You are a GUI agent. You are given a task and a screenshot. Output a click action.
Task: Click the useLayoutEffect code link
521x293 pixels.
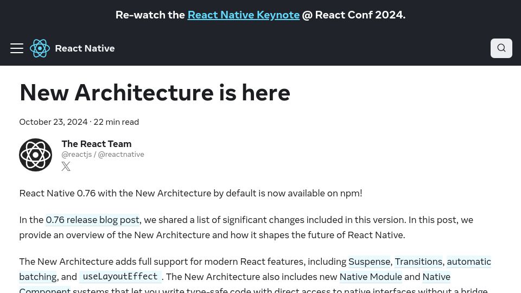point(120,277)
